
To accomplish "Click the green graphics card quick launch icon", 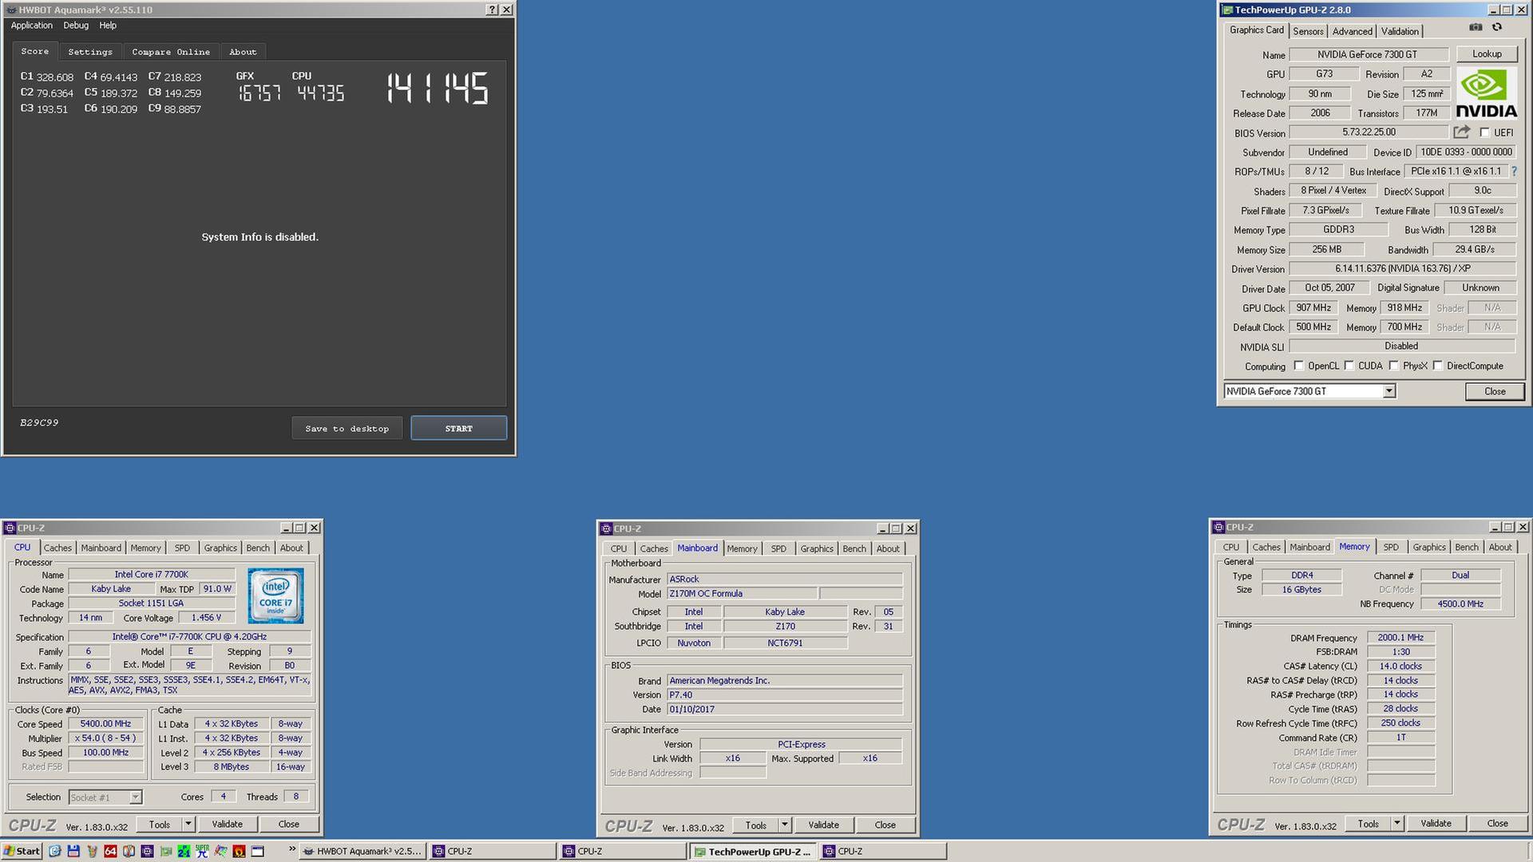I will (x=166, y=851).
